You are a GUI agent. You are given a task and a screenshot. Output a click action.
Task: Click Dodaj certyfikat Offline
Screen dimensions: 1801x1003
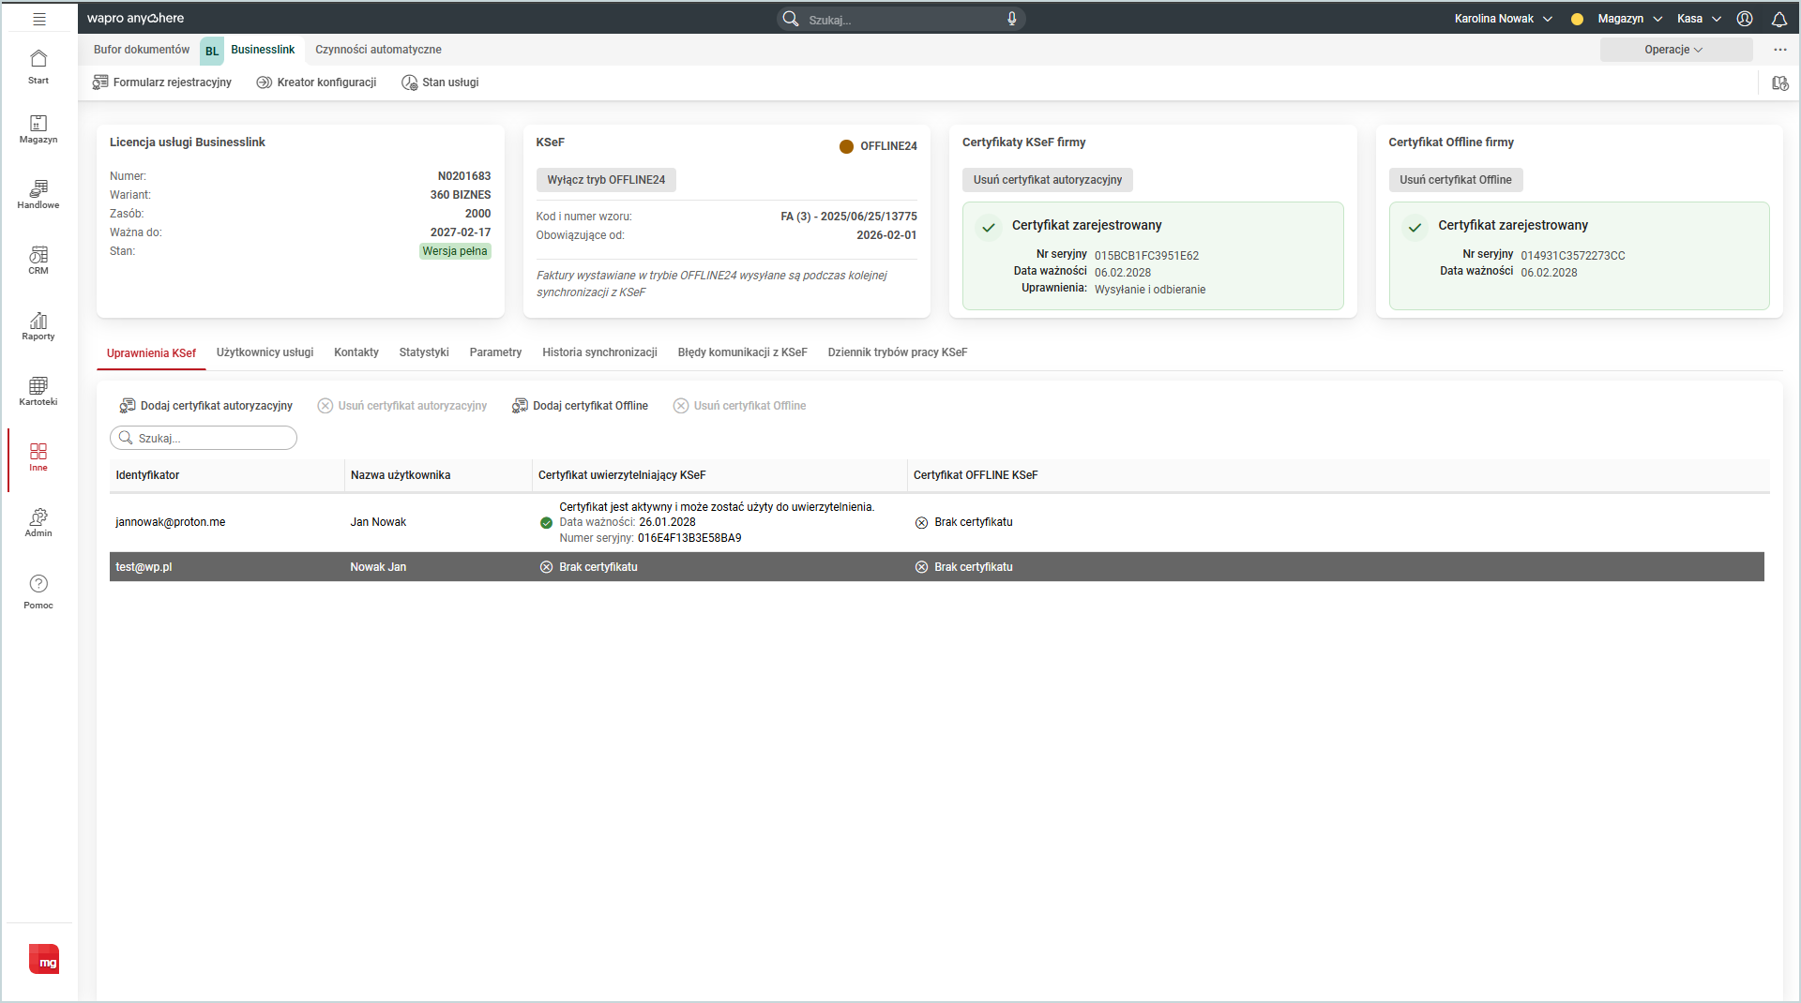point(581,406)
